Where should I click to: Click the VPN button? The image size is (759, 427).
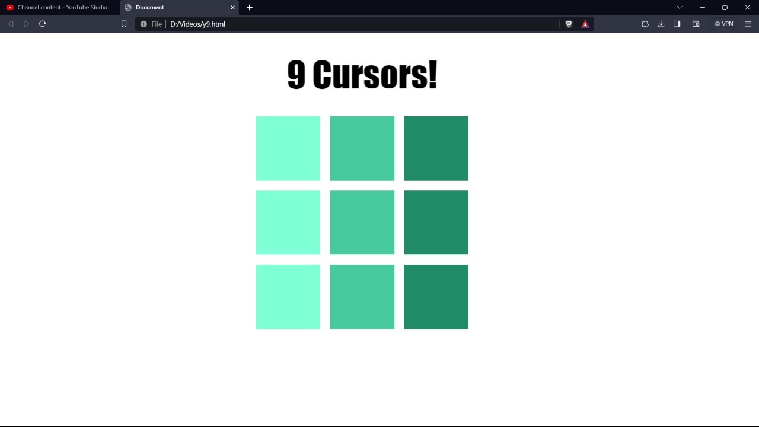click(724, 24)
